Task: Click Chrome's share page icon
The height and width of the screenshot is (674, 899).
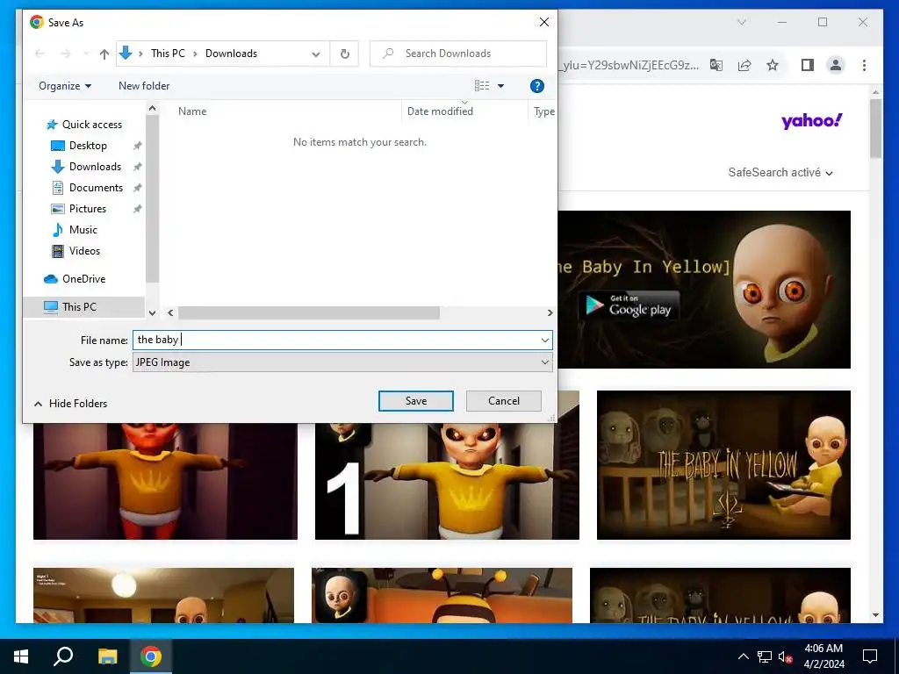Action: 744,65
